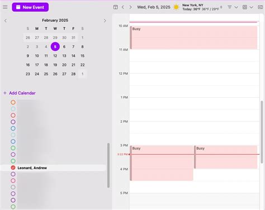Select highlighted day 5 in mini calendar
265x210 pixels.
[55, 46]
